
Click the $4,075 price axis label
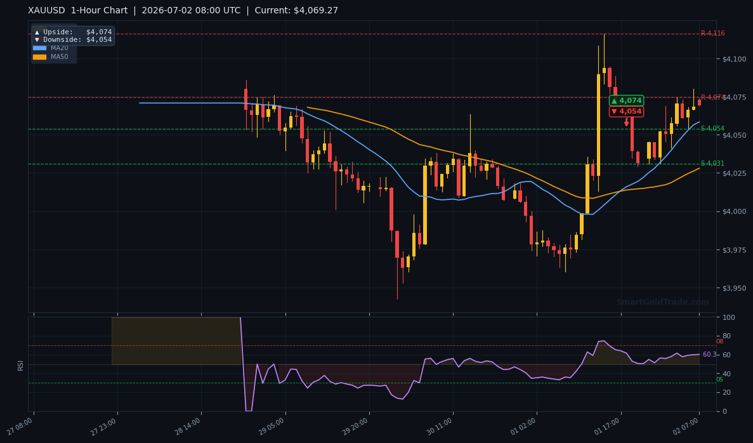click(734, 97)
